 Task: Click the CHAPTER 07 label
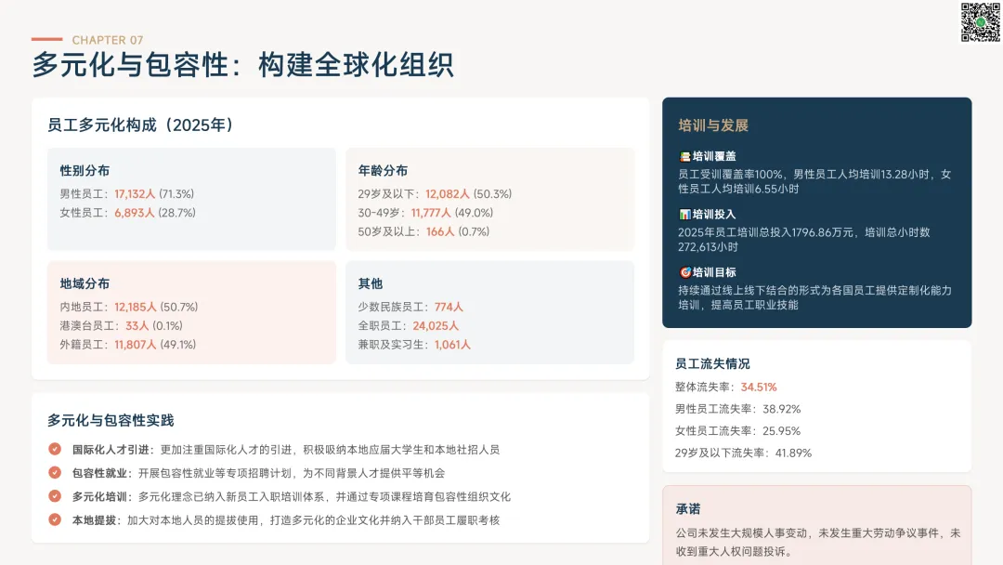[108, 40]
